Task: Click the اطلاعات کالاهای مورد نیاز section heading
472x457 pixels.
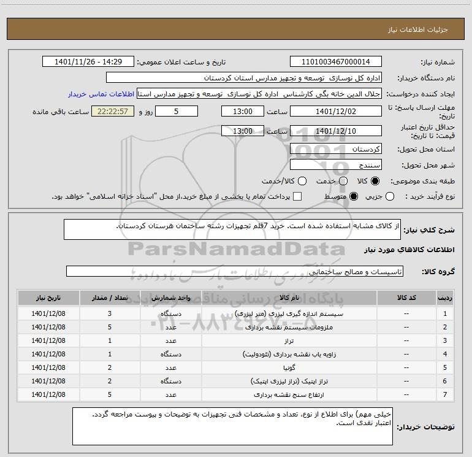Action: pyautogui.click(x=409, y=250)
